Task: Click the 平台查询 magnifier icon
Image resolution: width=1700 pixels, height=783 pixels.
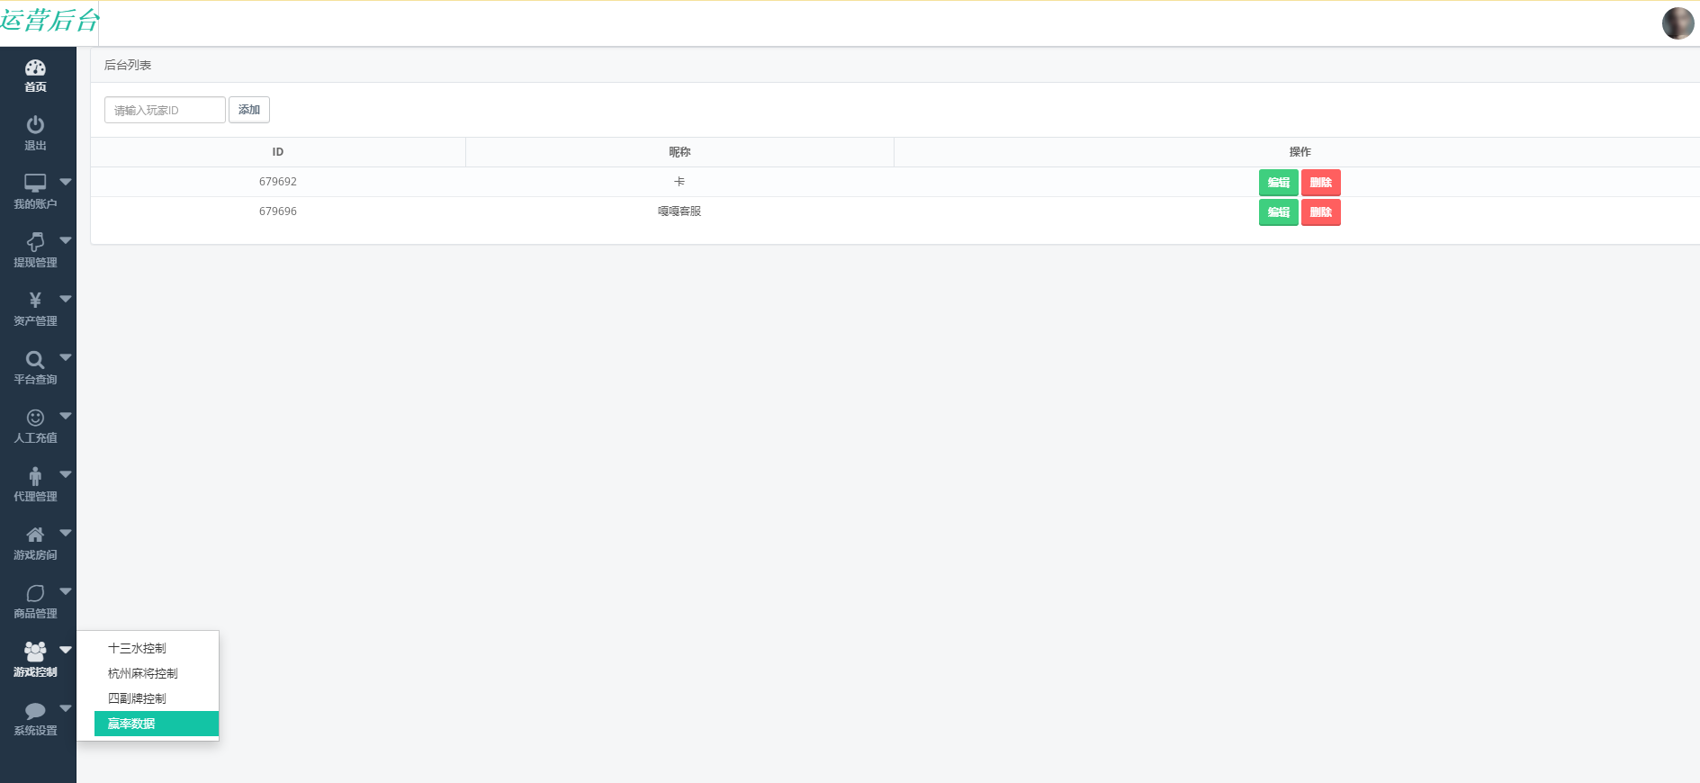Action: (35, 360)
